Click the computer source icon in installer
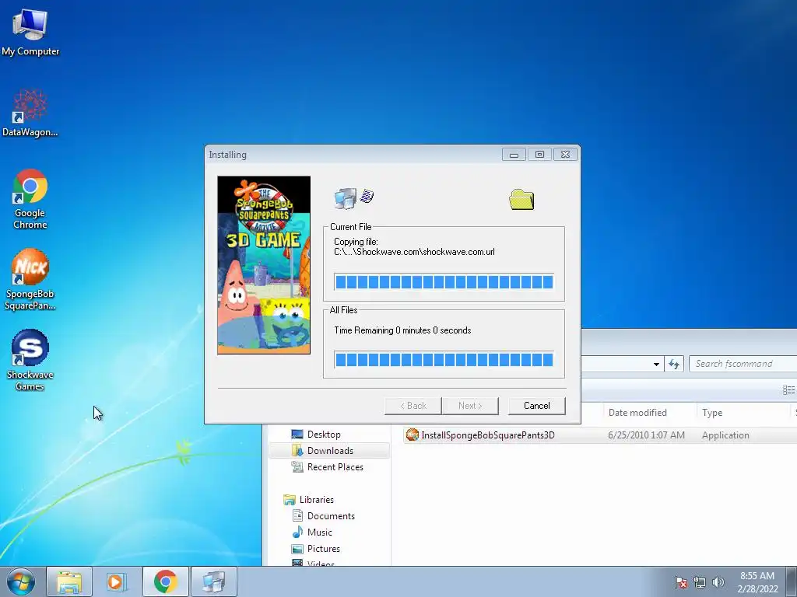 click(x=346, y=198)
